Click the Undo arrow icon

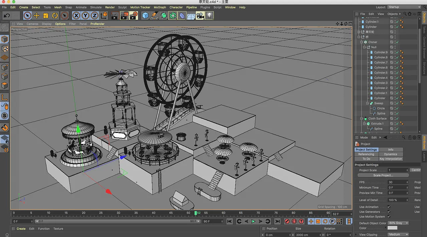(x=6, y=15)
